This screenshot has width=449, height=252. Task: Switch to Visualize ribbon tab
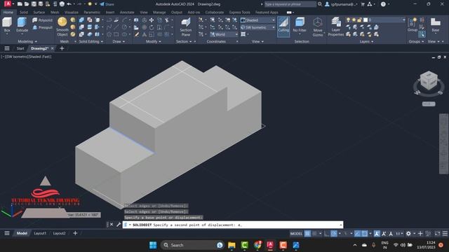[x=72, y=13]
